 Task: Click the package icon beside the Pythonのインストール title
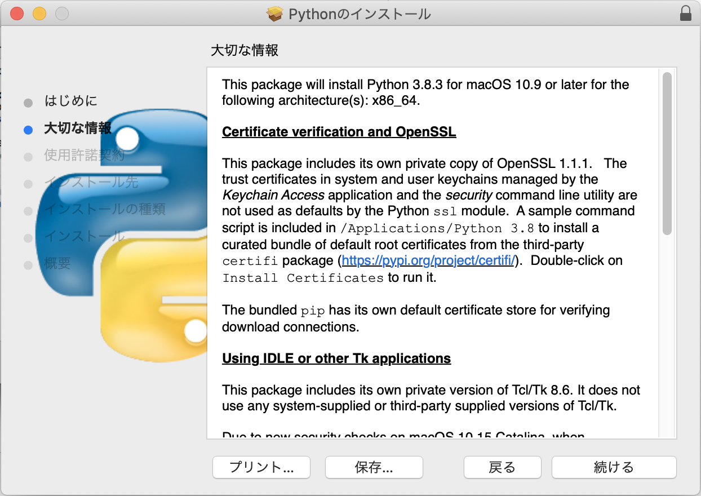(274, 14)
